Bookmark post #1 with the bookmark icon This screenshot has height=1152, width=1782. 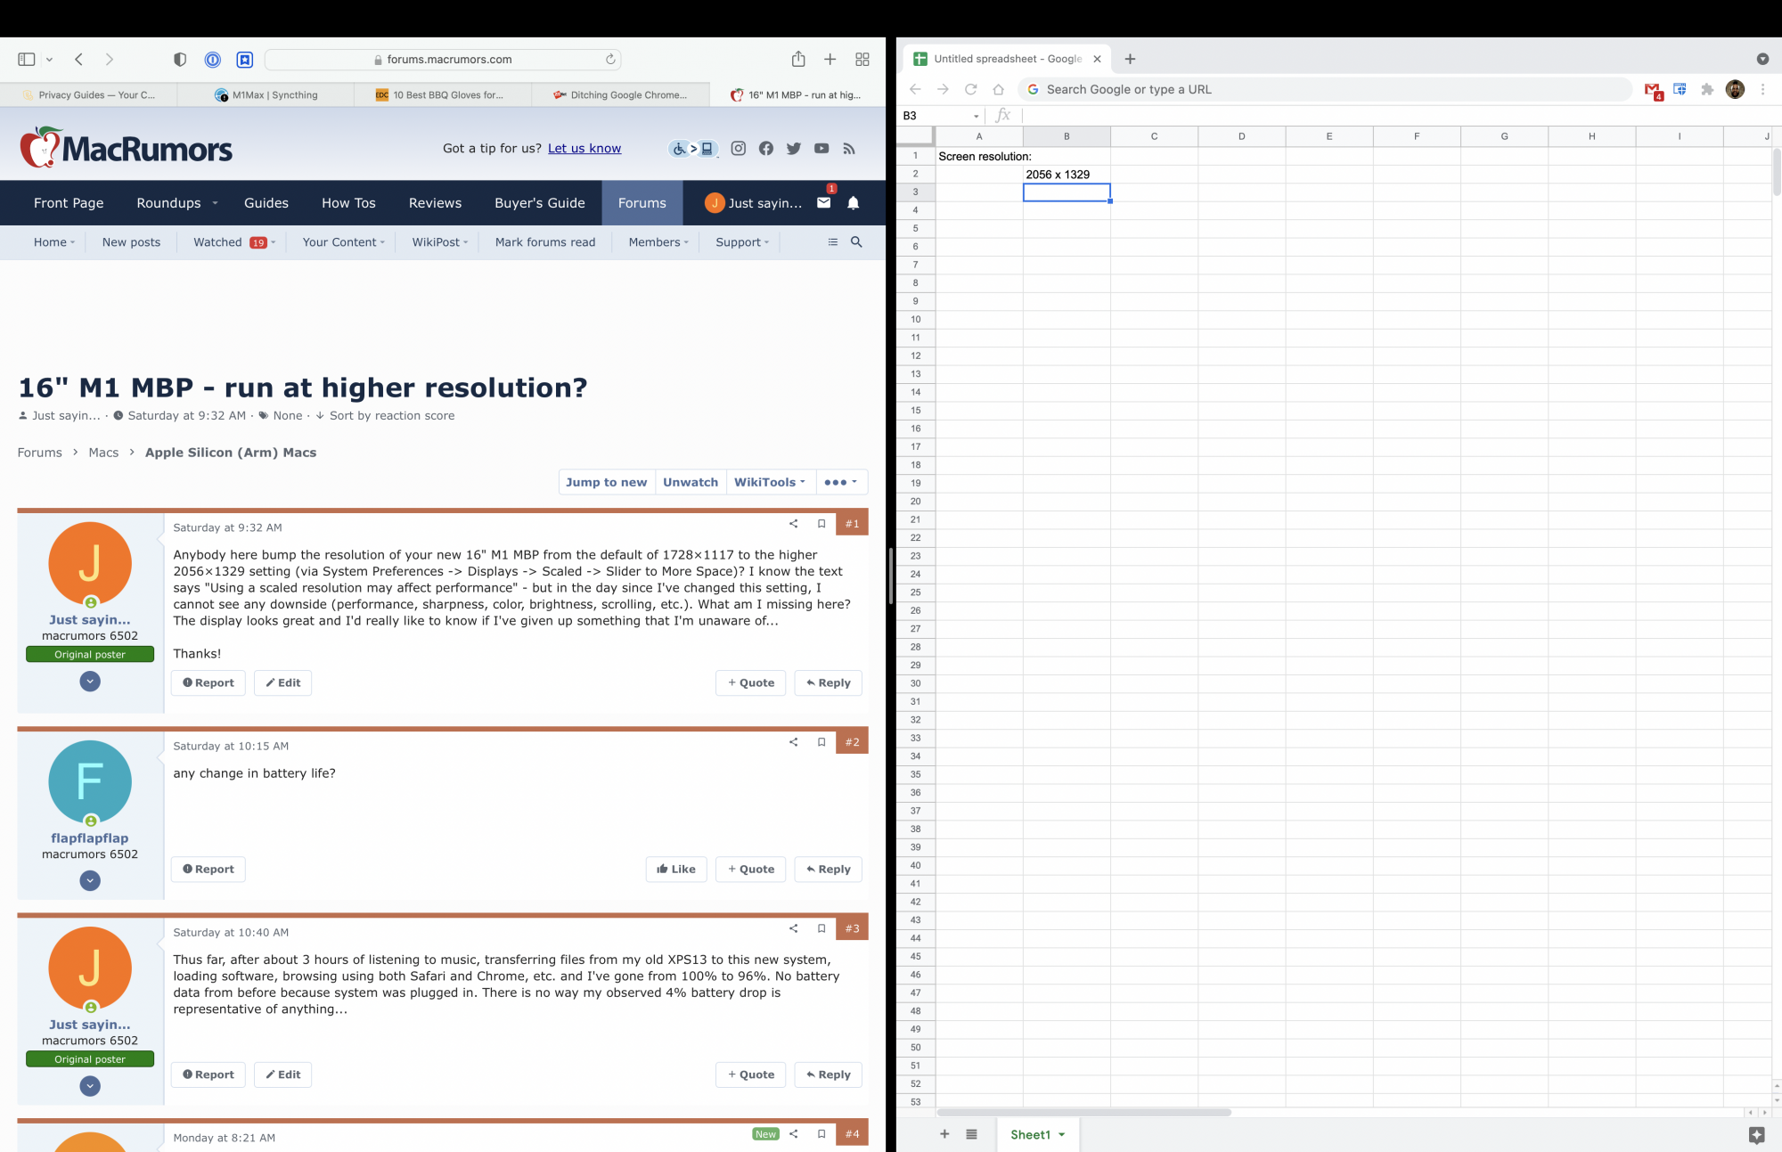(x=822, y=524)
